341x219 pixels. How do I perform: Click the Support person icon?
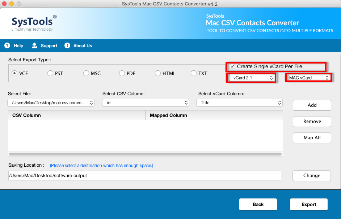click(x=35, y=46)
